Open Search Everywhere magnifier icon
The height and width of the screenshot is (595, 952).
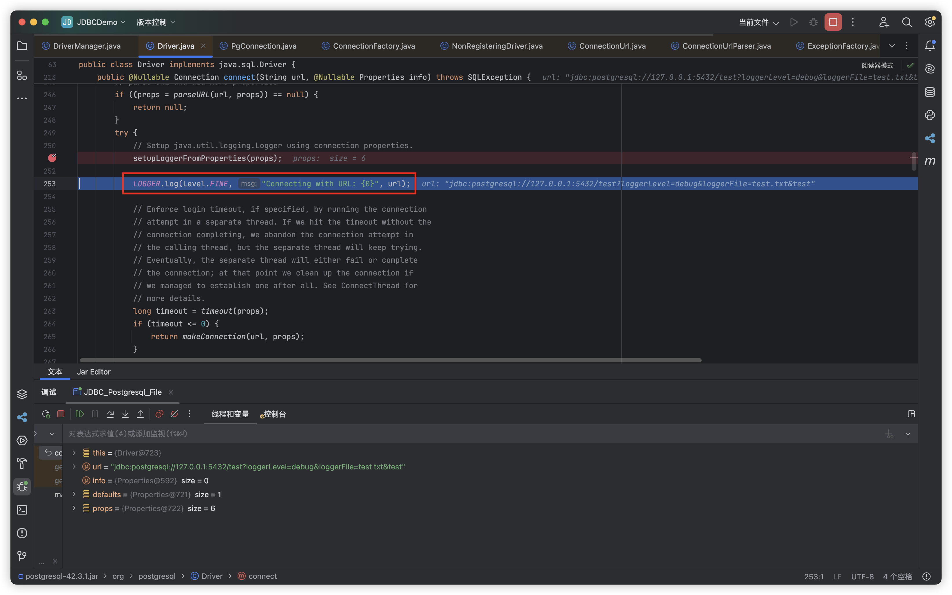pyautogui.click(x=907, y=22)
